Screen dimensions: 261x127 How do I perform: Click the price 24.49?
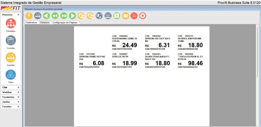click(x=130, y=45)
